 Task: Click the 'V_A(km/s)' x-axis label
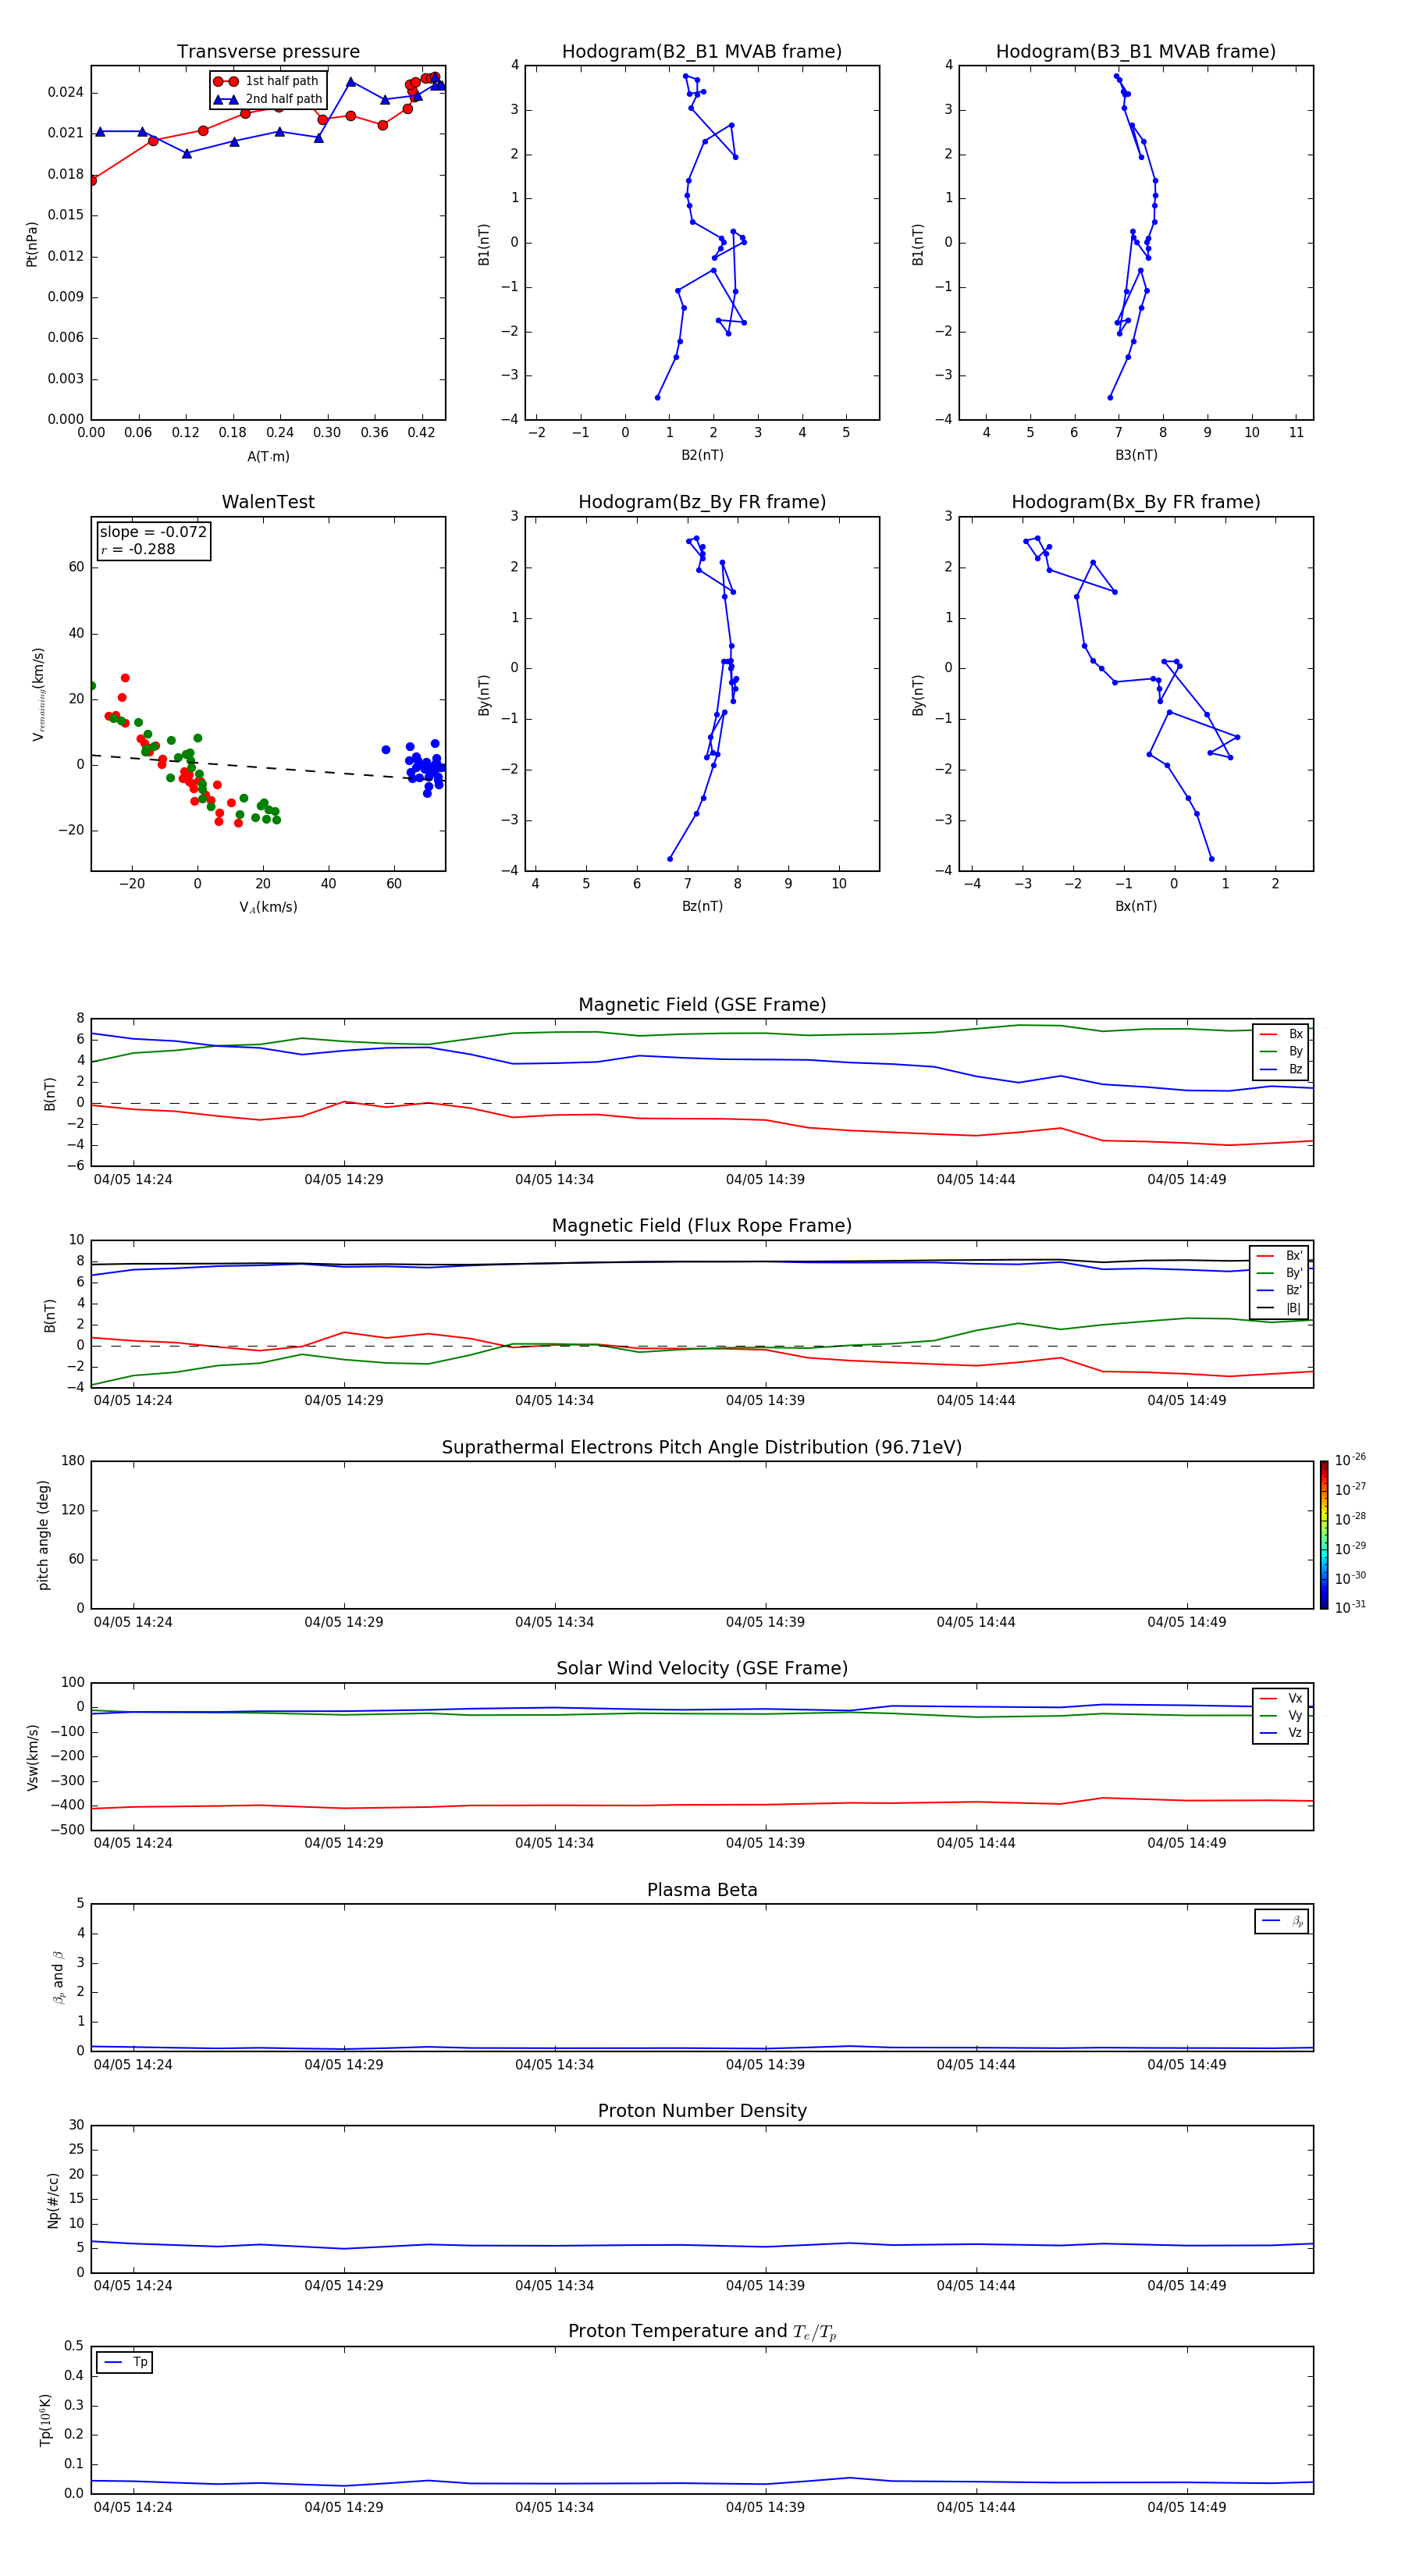coord(268,907)
